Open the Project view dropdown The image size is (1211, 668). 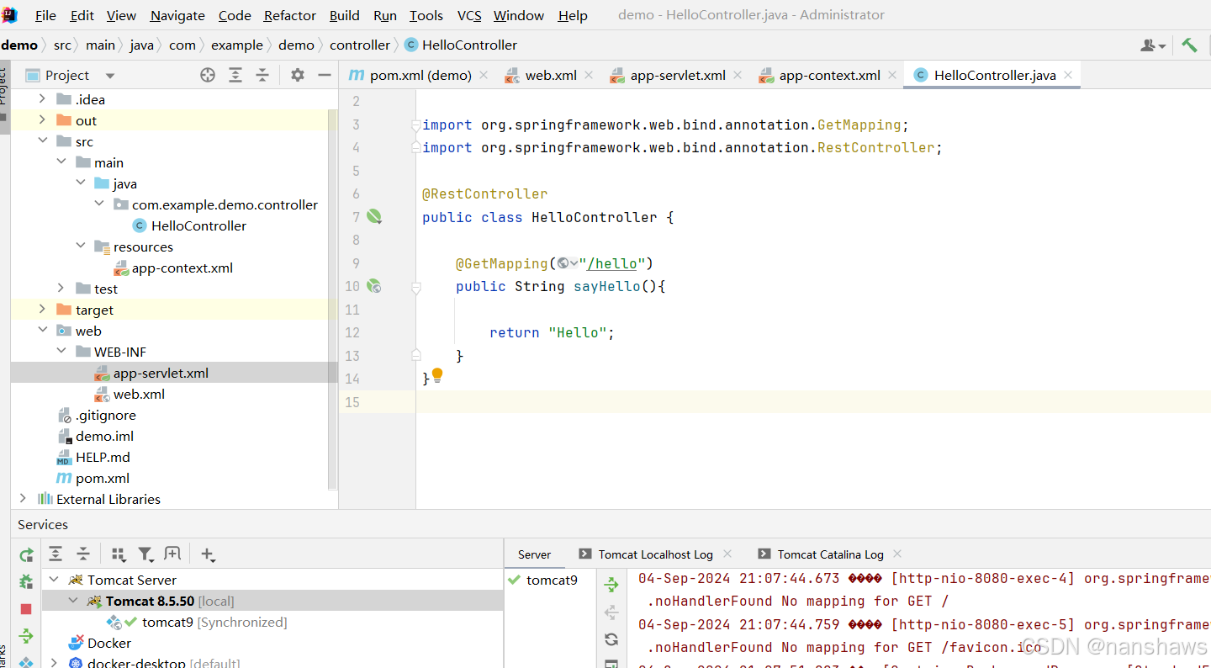pyautogui.click(x=109, y=76)
